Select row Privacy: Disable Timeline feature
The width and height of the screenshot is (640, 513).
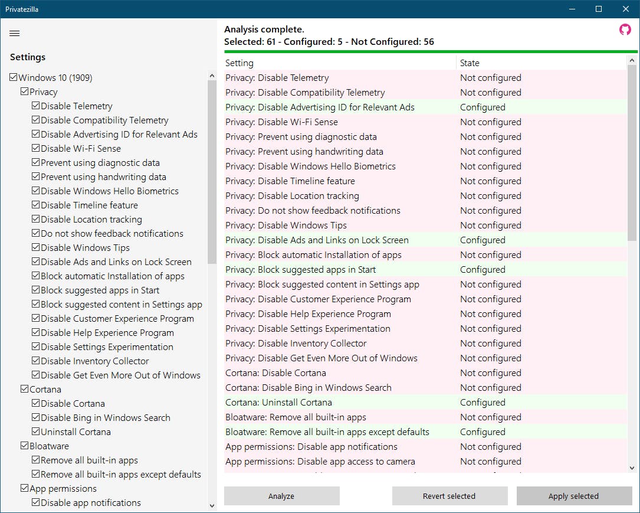point(425,181)
